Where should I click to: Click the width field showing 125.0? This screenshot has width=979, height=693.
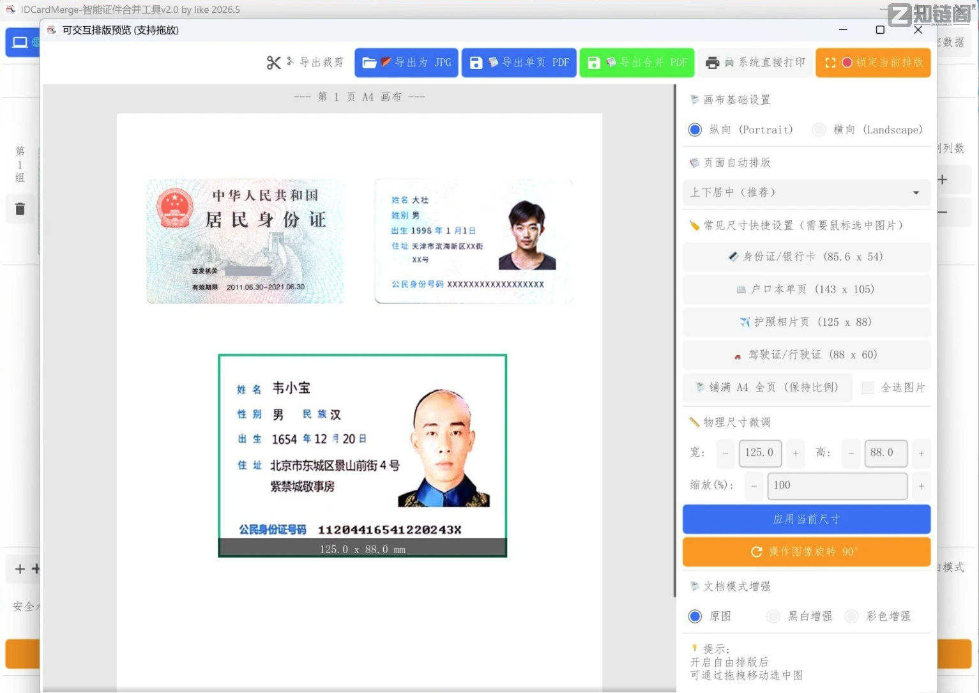click(760, 453)
